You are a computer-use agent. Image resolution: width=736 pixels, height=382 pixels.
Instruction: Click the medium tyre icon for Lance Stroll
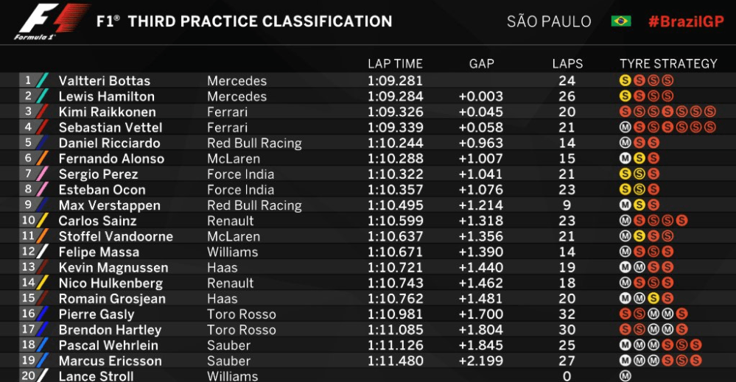pyautogui.click(x=625, y=376)
